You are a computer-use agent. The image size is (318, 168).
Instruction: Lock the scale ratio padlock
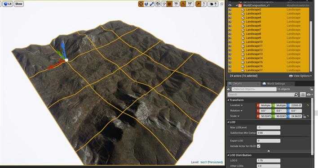coord(305,116)
